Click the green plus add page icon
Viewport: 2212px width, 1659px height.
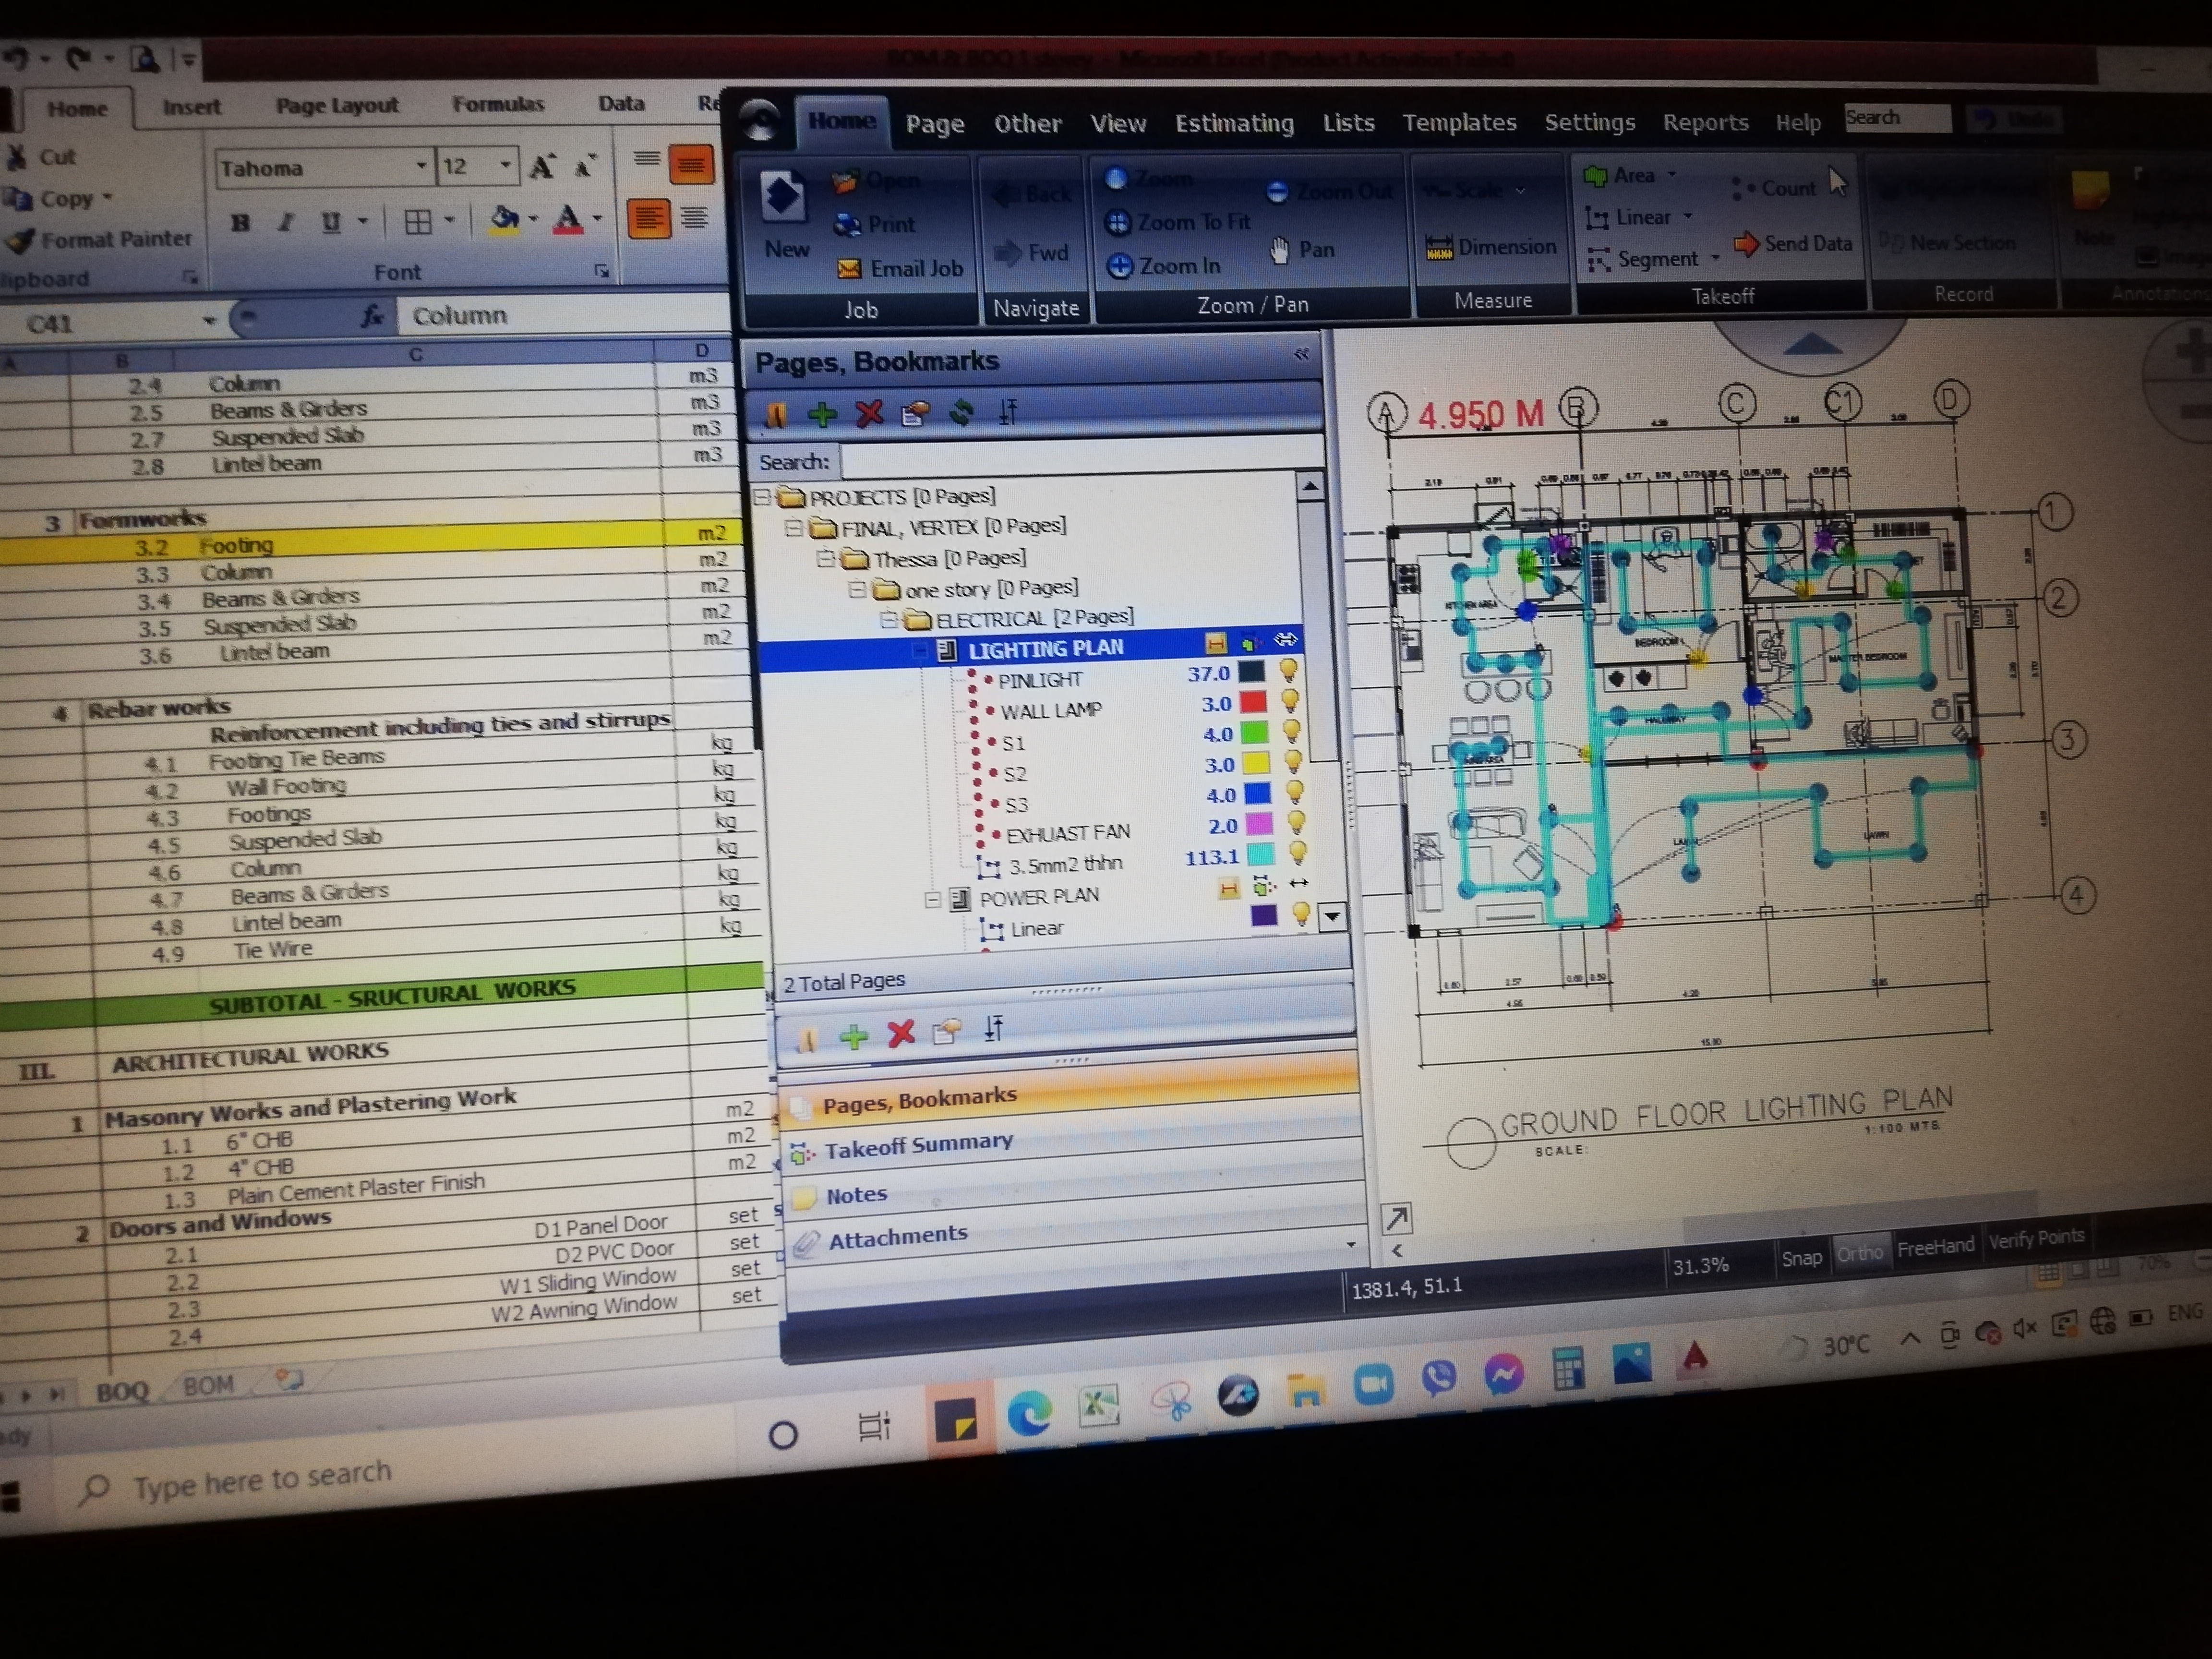(x=822, y=414)
